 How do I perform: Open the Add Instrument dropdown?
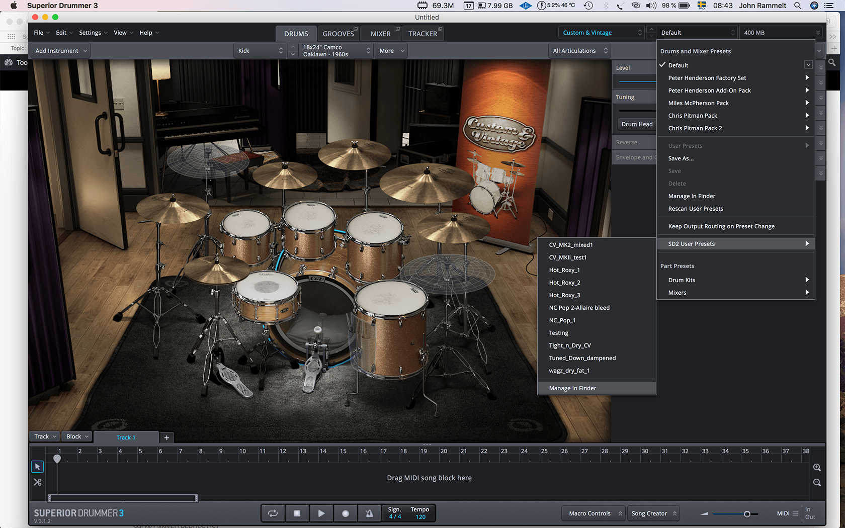click(x=61, y=51)
